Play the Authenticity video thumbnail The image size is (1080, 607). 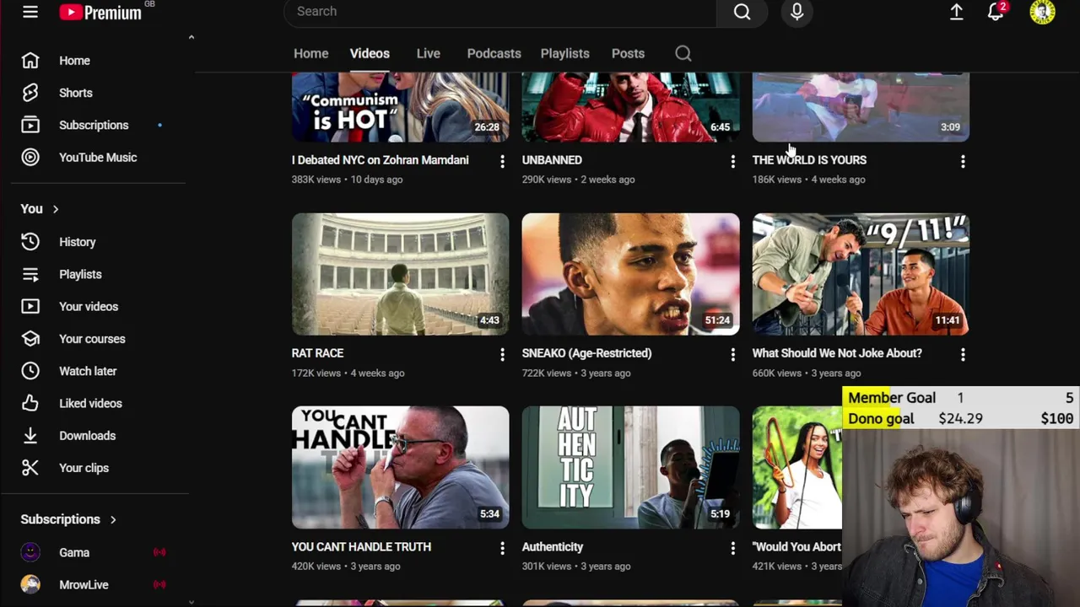click(630, 467)
